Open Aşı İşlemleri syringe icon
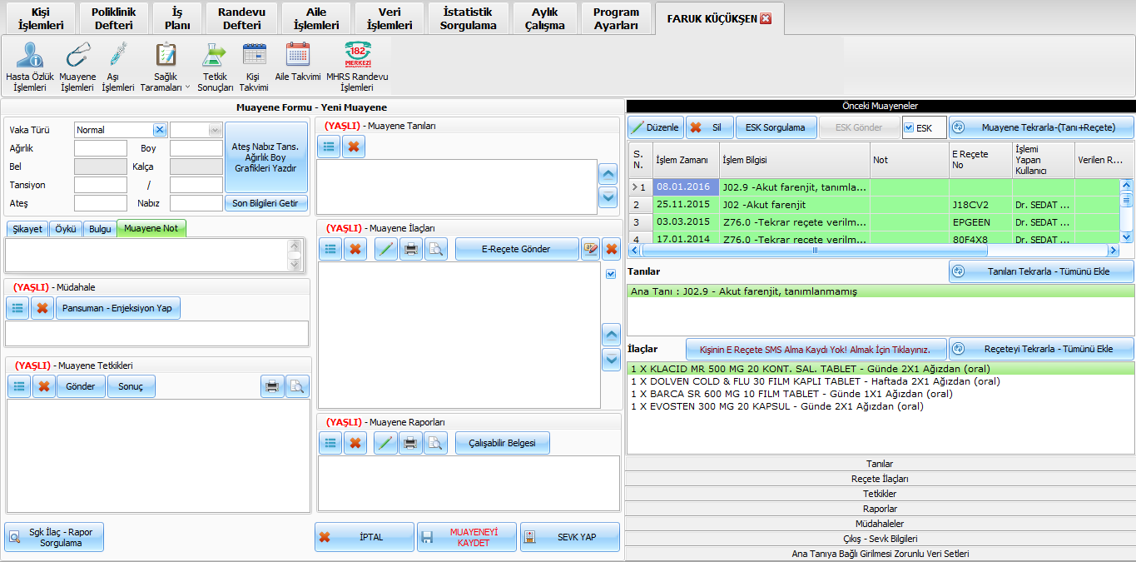The height and width of the screenshot is (562, 1136). pos(117,57)
